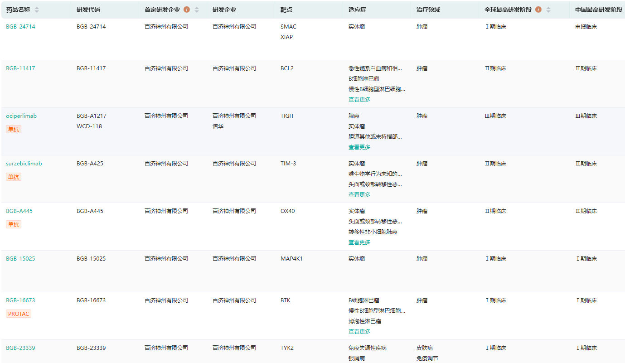Click the BGB-A425 development code
Screen dimensions: 625x363
pyautogui.click(x=90, y=164)
